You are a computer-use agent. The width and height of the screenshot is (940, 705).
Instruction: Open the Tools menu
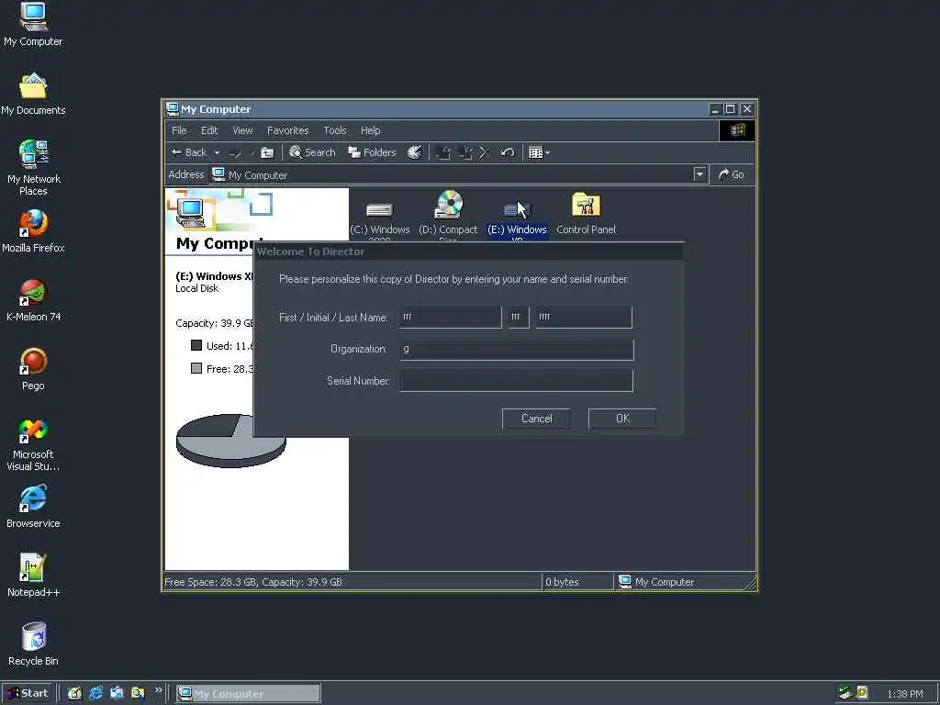point(335,130)
